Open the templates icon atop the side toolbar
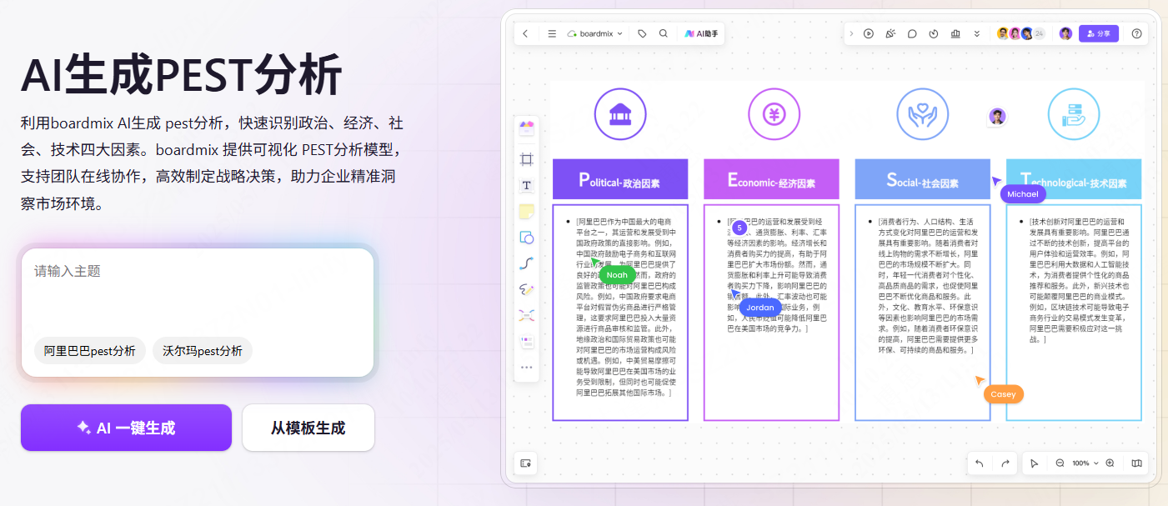The width and height of the screenshot is (1168, 506). pos(527,128)
